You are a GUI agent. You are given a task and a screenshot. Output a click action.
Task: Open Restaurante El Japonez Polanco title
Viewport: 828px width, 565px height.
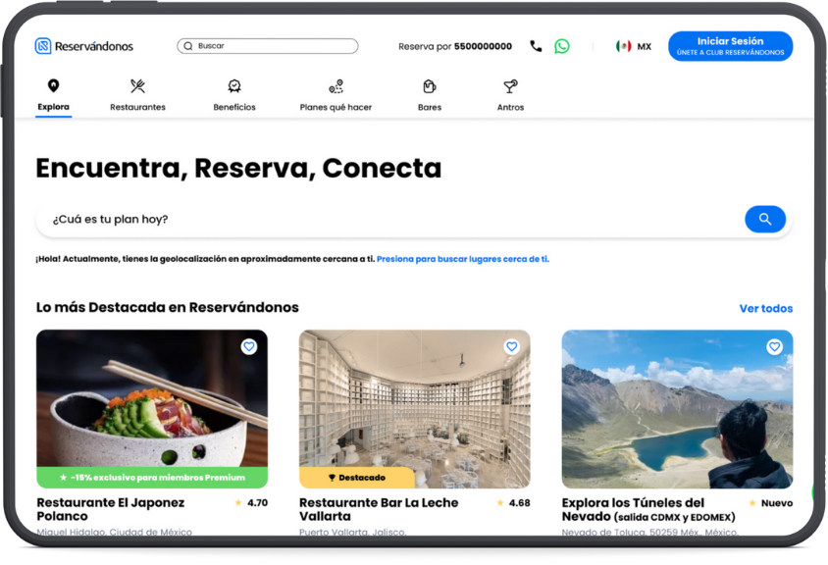110,509
